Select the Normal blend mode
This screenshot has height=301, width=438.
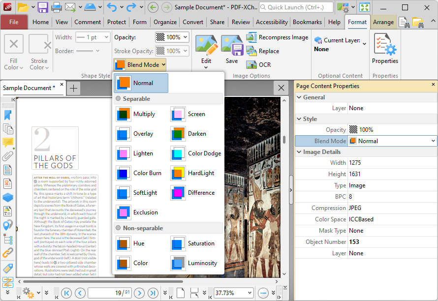click(141, 83)
